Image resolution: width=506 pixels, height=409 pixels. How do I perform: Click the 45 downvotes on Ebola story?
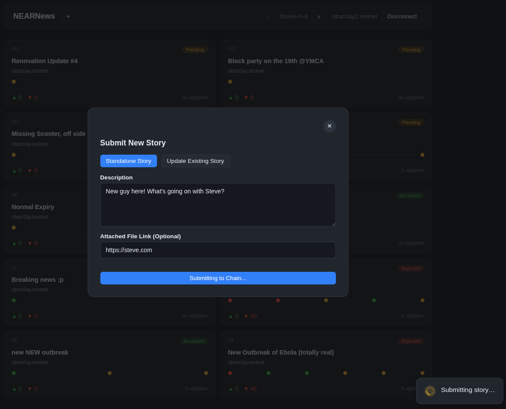point(250,389)
